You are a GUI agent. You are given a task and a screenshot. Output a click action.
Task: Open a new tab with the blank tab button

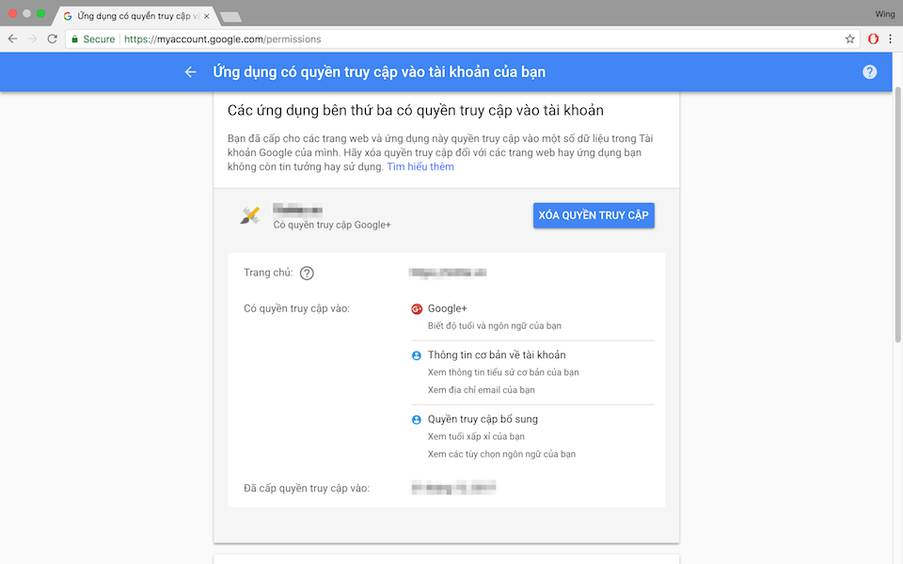(x=231, y=17)
